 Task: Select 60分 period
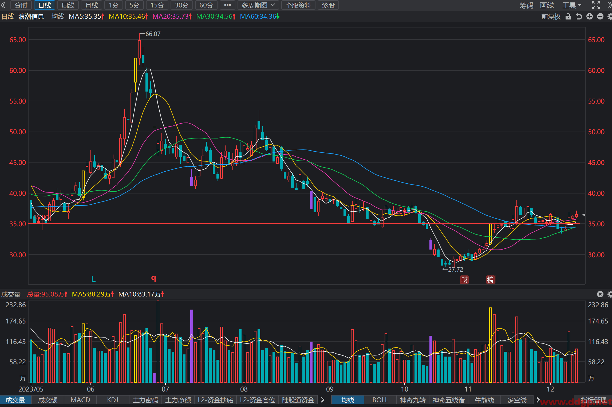pyautogui.click(x=206, y=5)
